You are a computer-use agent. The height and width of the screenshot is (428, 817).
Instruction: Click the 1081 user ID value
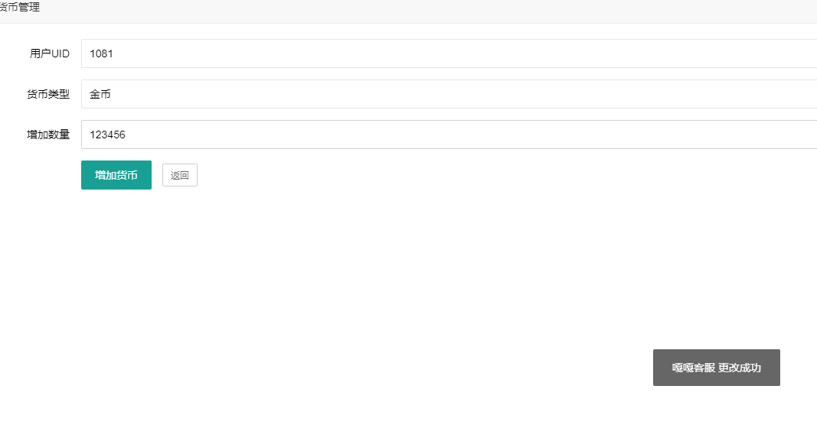tap(102, 53)
